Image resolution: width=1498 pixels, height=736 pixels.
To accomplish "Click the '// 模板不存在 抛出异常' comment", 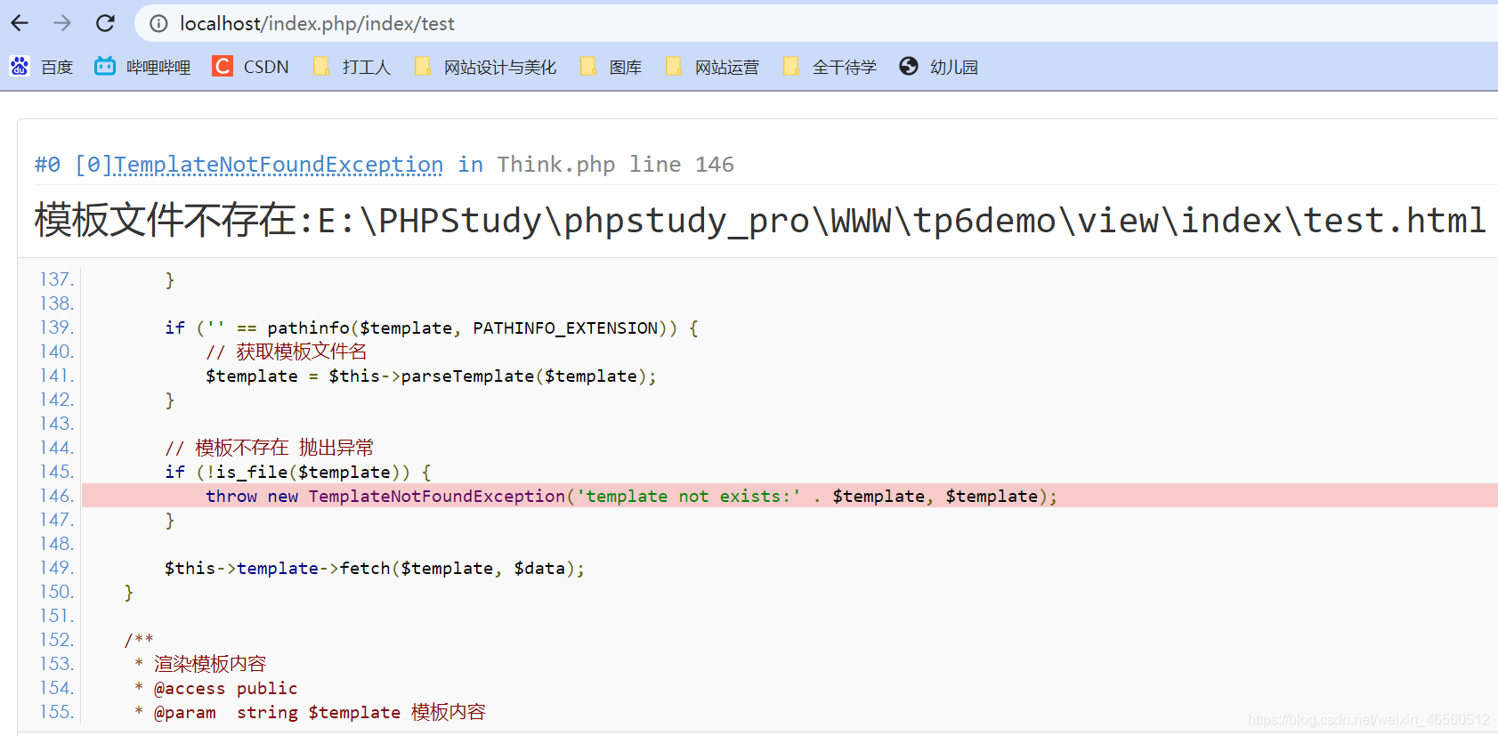I will click(269, 448).
